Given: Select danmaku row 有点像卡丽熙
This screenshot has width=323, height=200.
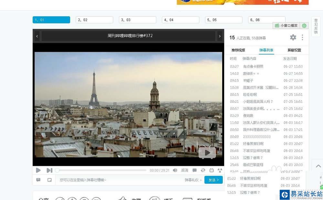Looking at the screenshot, I should pyautogui.click(x=266, y=67).
